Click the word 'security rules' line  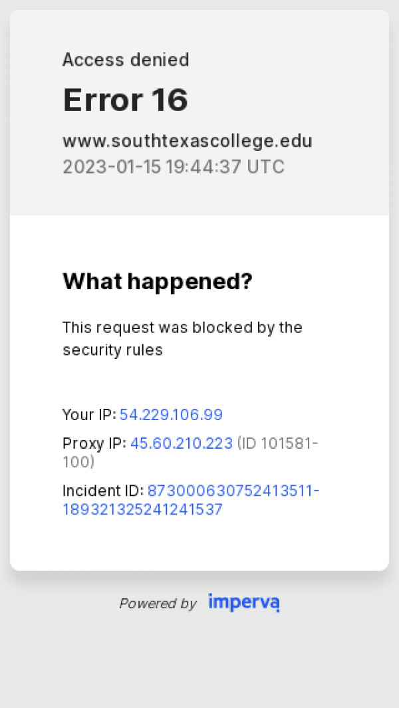112,350
